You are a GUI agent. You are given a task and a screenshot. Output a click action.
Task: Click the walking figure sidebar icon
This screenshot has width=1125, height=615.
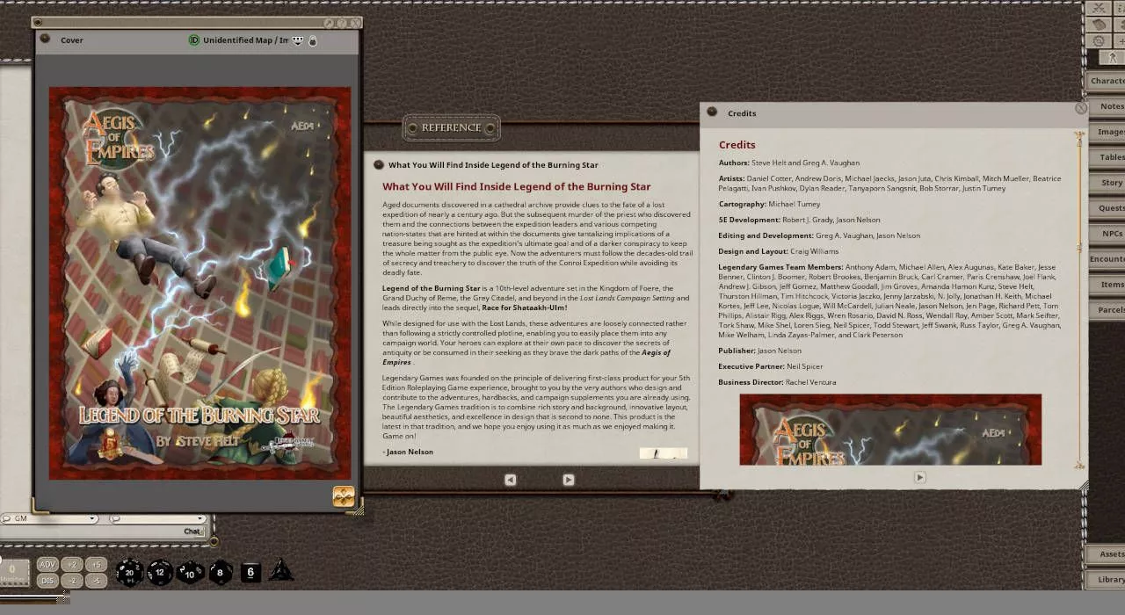pos(1113,58)
